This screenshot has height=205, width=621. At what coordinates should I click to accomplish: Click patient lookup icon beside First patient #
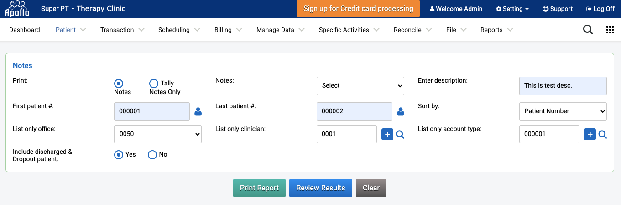click(x=198, y=111)
